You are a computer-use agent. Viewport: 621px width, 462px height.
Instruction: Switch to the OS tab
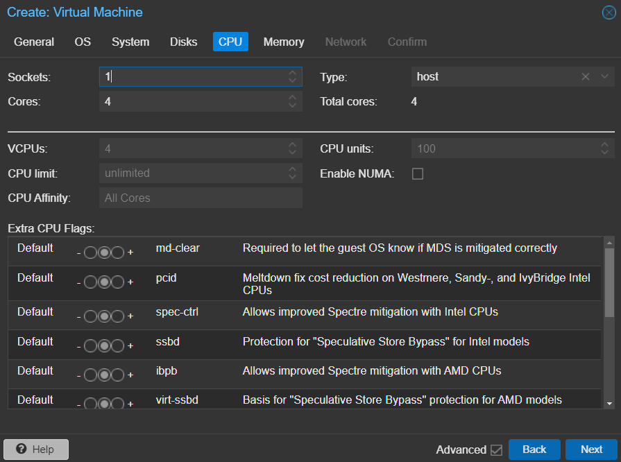[83, 42]
